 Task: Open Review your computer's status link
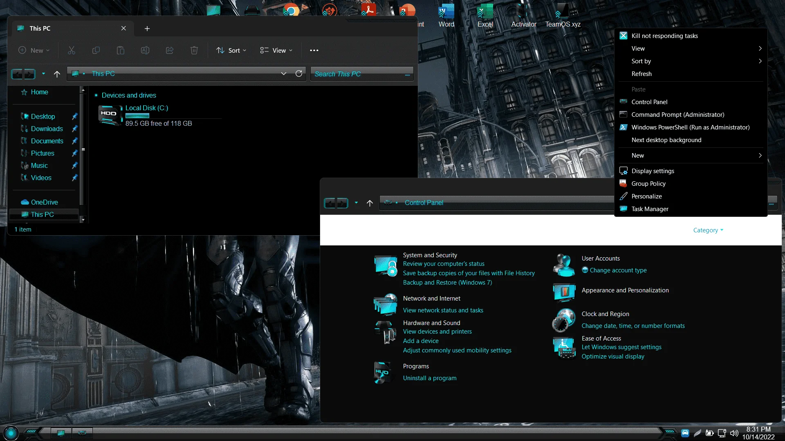(x=444, y=264)
